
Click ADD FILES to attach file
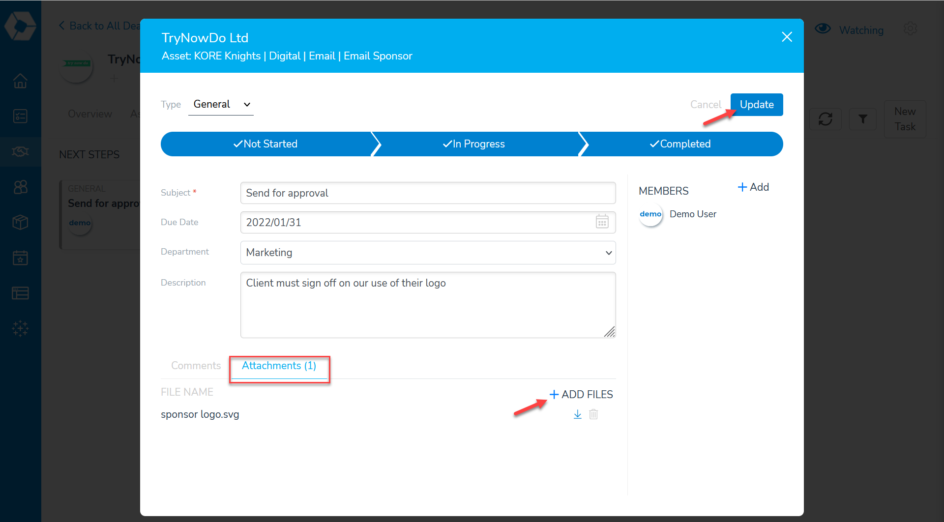581,395
